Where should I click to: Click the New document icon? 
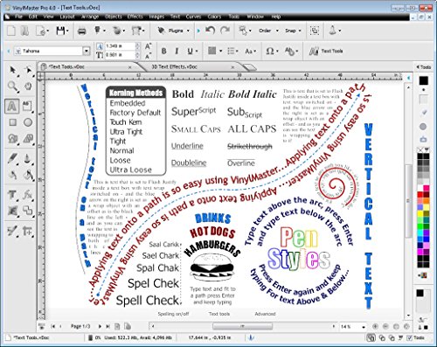click(x=11, y=31)
